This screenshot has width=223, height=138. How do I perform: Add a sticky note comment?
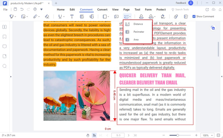pos(116,17)
